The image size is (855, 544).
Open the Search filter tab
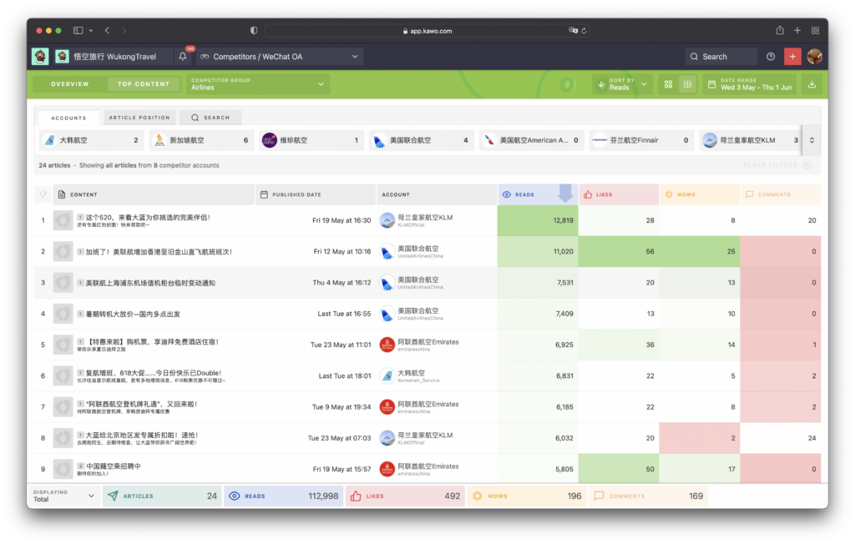210,117
